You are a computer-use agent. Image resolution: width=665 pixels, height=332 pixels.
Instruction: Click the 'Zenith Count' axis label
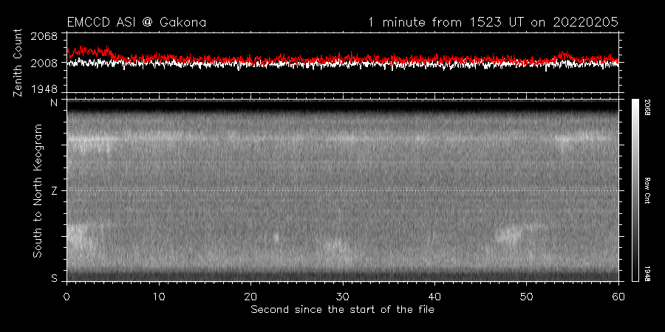coord(18,63)
